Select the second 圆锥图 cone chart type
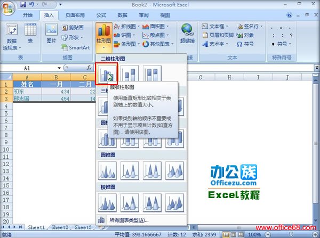320x238 pixels. coord(130,171)
